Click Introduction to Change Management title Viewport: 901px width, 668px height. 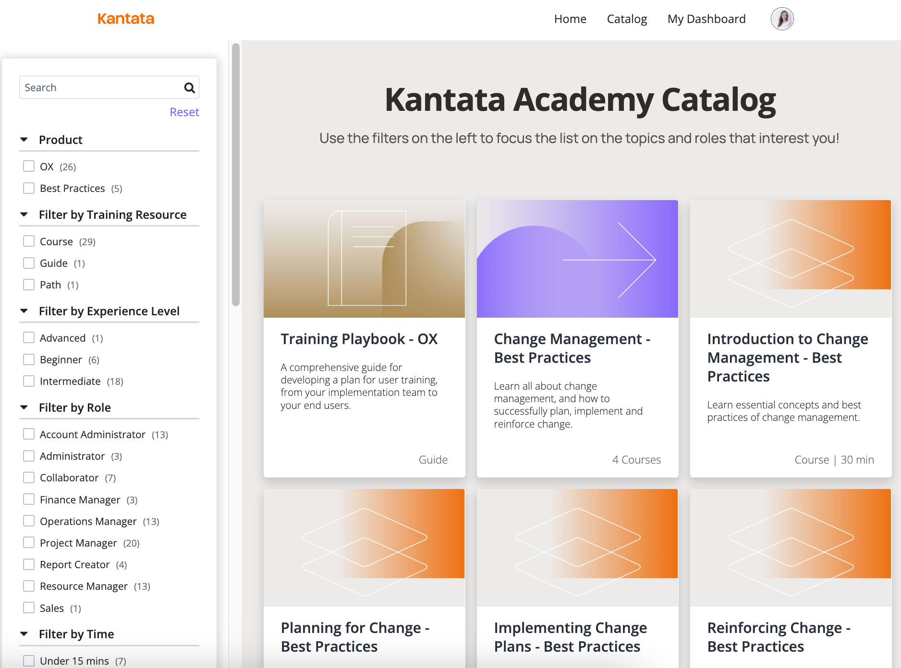(x=788, y=358)
